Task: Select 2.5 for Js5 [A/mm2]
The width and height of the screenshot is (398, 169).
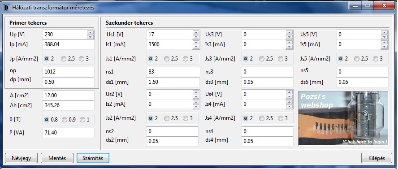Action: [361, 59]
